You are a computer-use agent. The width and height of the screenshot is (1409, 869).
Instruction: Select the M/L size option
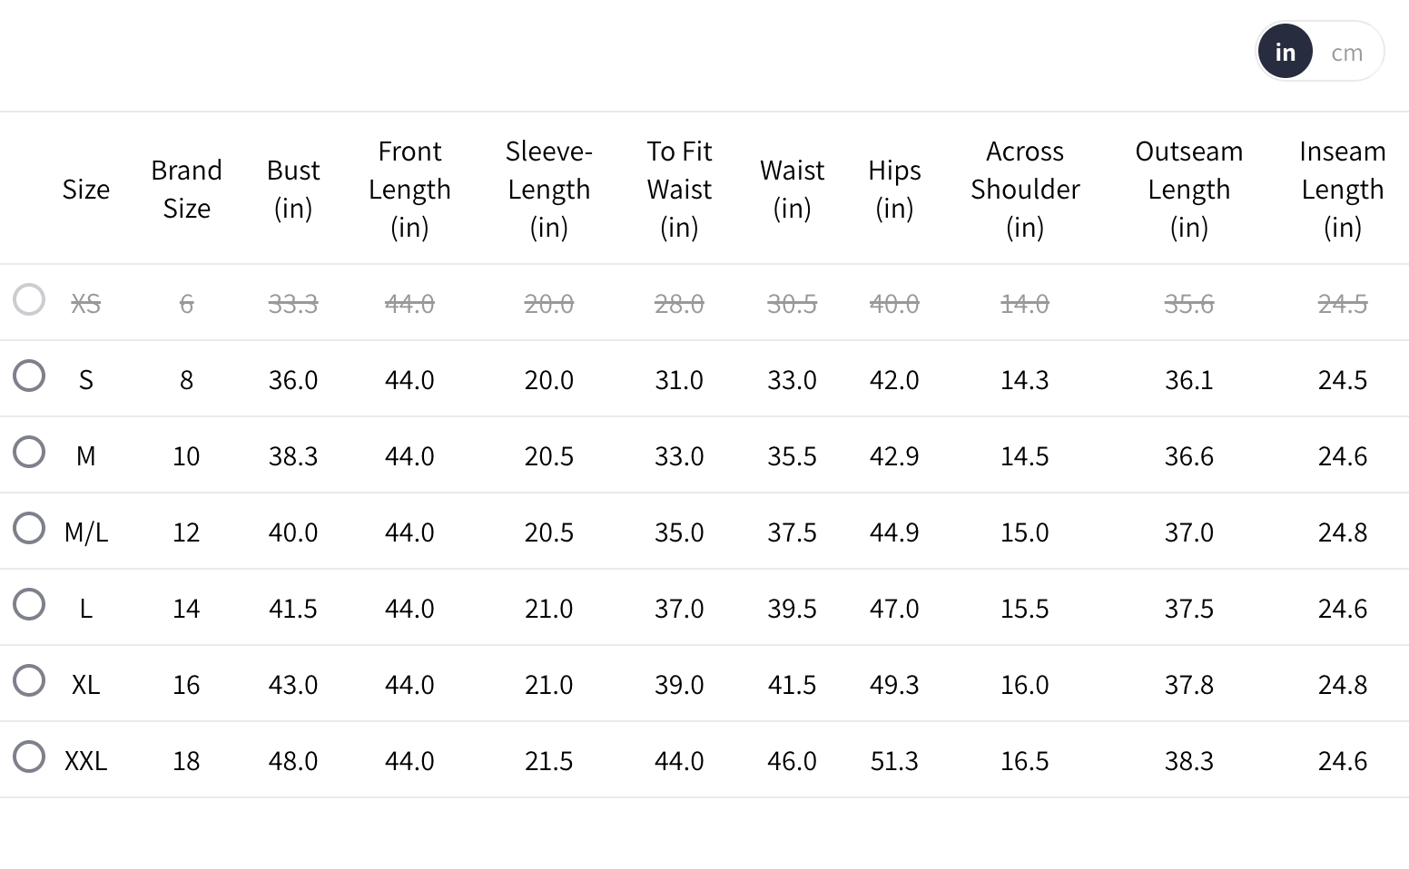tap(29, 528)
